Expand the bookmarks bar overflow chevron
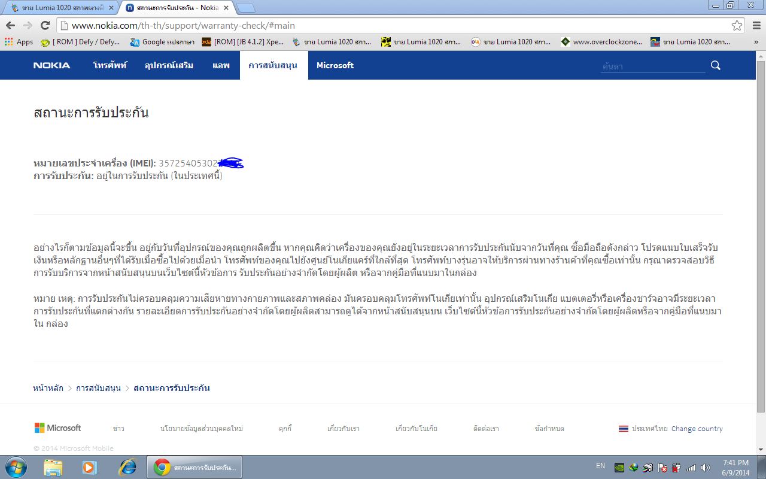Viewport: 766px width, 479px height. 756,42
